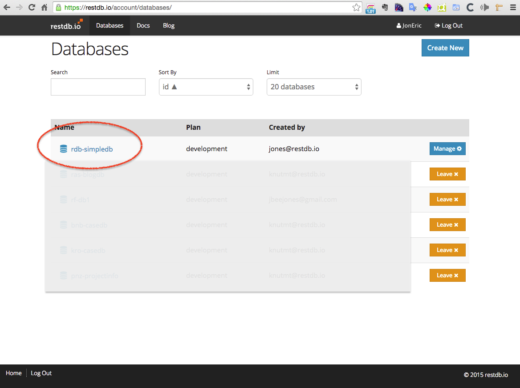
Task: Log out using top navigation link
Action: [x=449, y=25]
